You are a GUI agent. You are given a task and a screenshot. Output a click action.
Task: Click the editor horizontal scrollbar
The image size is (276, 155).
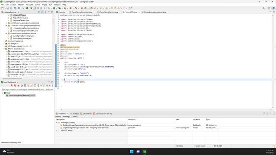pyautogui.click(x=166, y=110)
